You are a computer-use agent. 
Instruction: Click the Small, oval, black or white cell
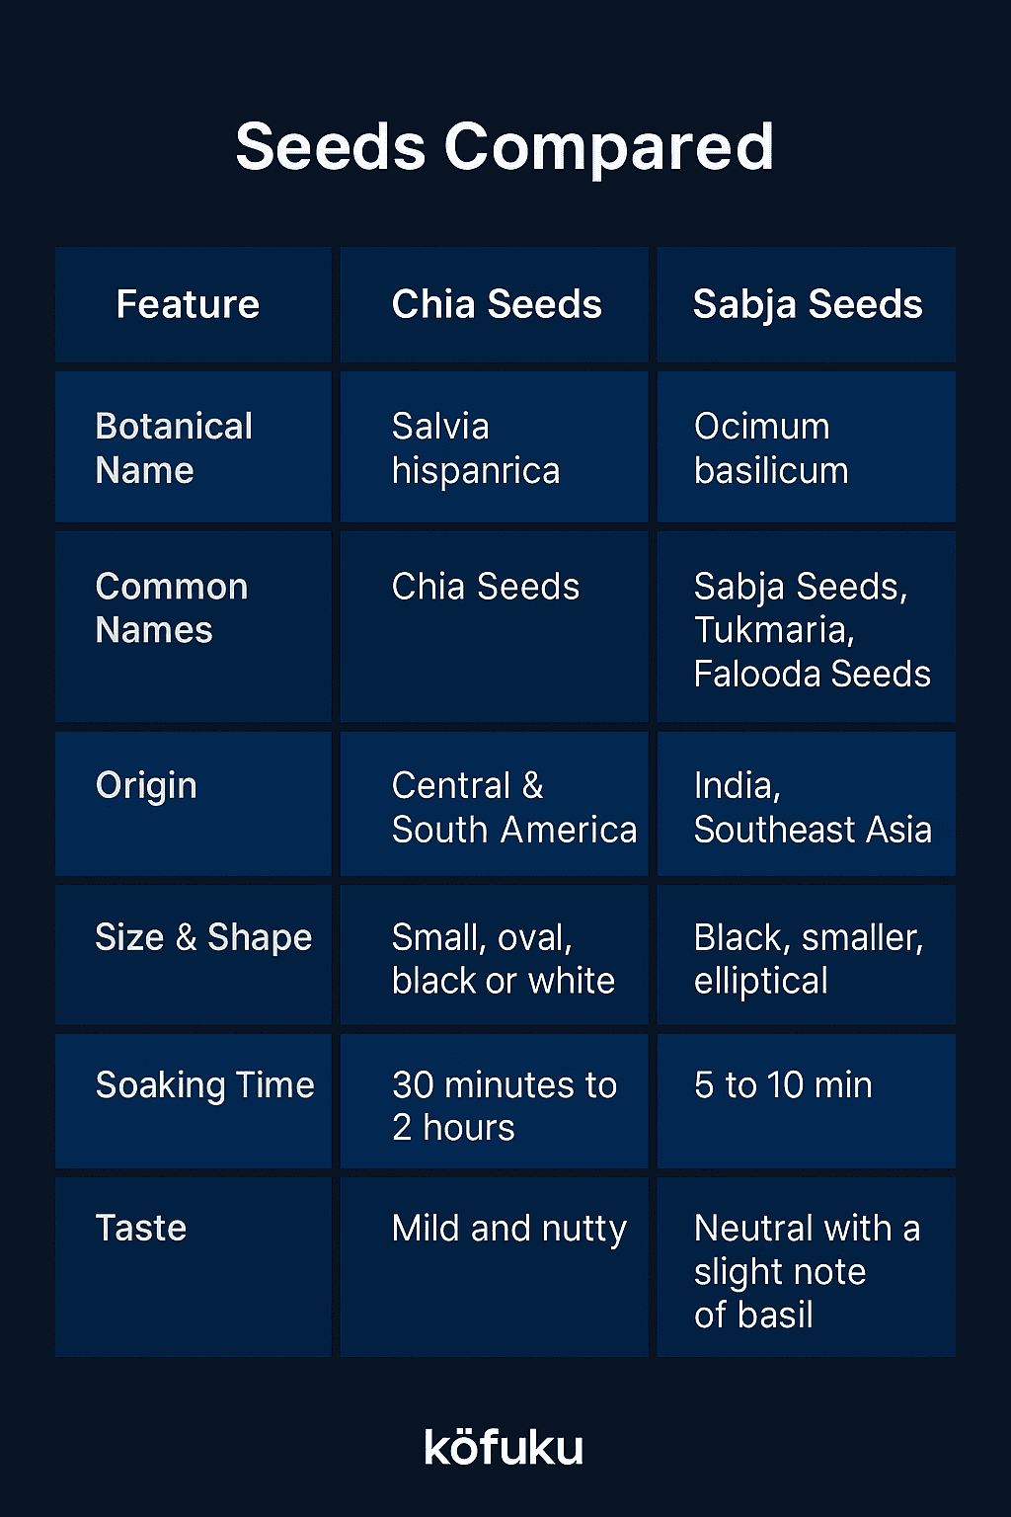point(495,955)
